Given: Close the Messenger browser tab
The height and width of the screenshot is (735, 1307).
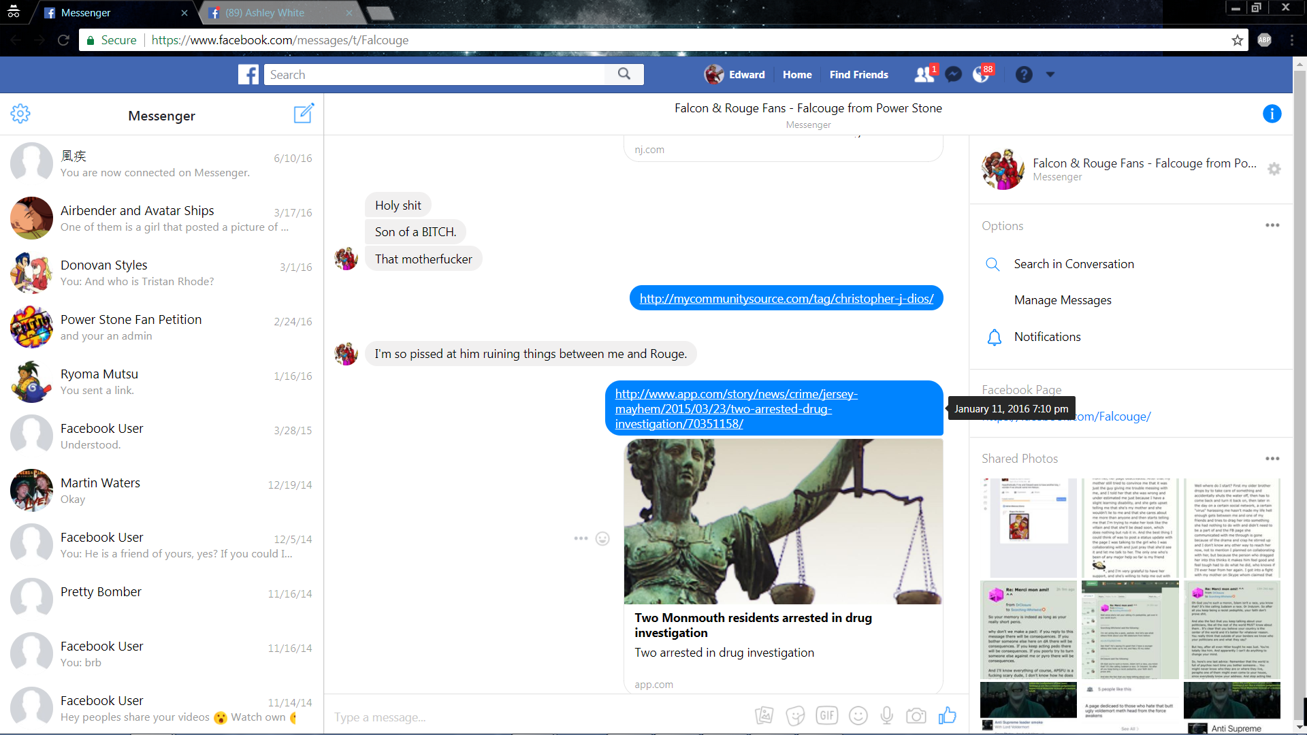Looking at the screenshot, I should point(184,13).
